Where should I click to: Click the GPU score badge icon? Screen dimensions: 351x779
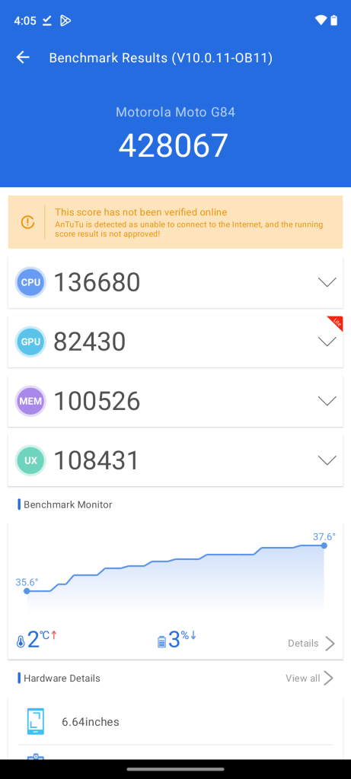30,342
